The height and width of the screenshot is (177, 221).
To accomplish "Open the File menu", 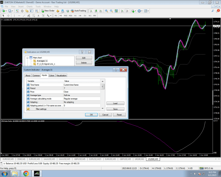I will tap(6, 6).
